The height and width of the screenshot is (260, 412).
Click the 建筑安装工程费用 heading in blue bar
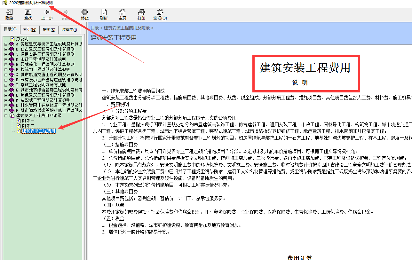click(x=114, y=38)
